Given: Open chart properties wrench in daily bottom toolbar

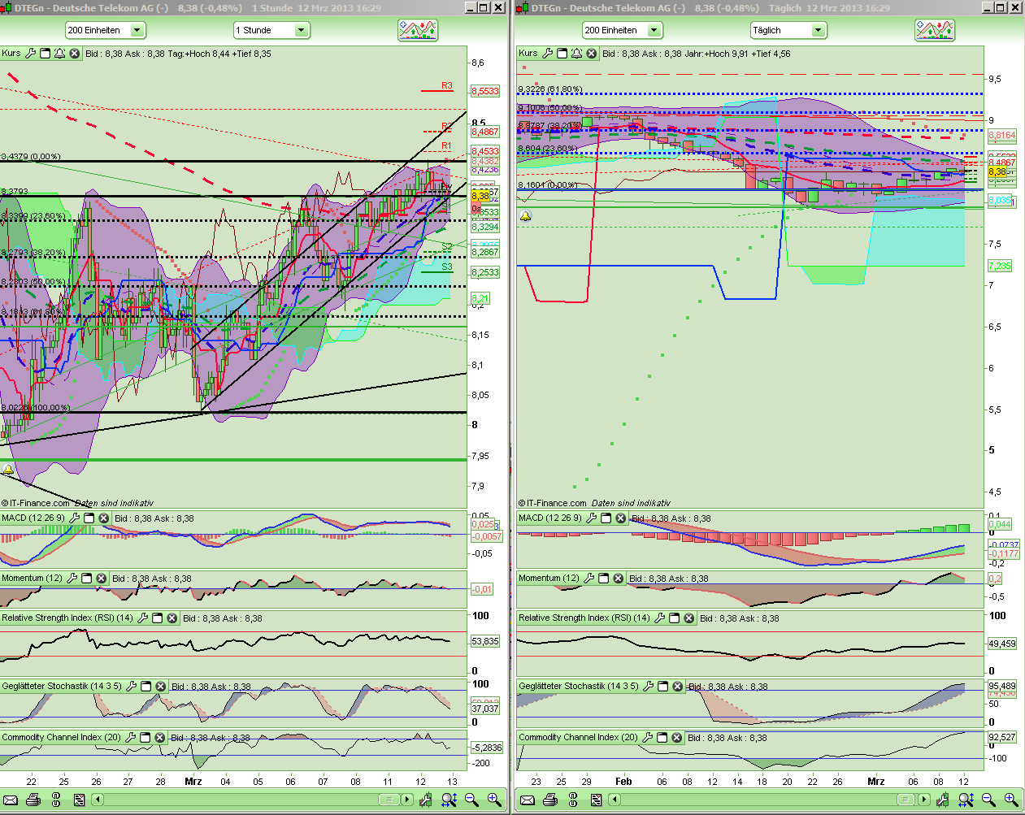Looking at the screenshot, I should pyautogui.click(x=942, y=800).
